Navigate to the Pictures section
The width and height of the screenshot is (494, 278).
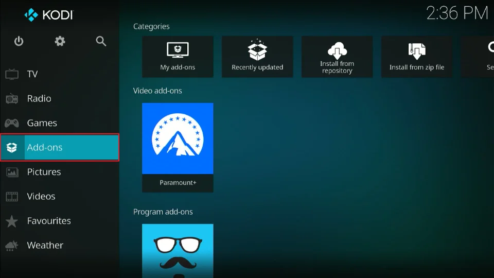(x=44, y=172)
